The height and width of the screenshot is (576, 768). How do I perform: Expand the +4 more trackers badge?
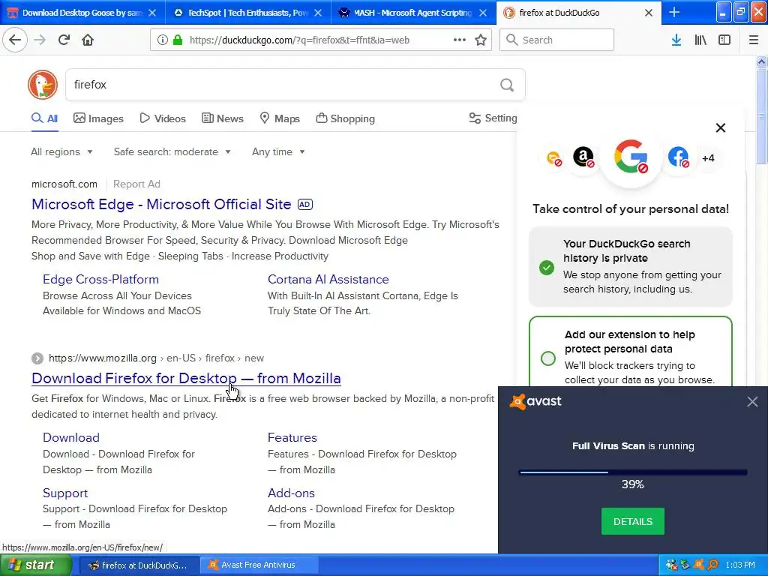point(708,158)
